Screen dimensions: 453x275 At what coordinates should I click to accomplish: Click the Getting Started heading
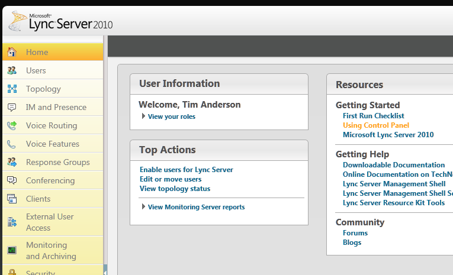point(368,105)
